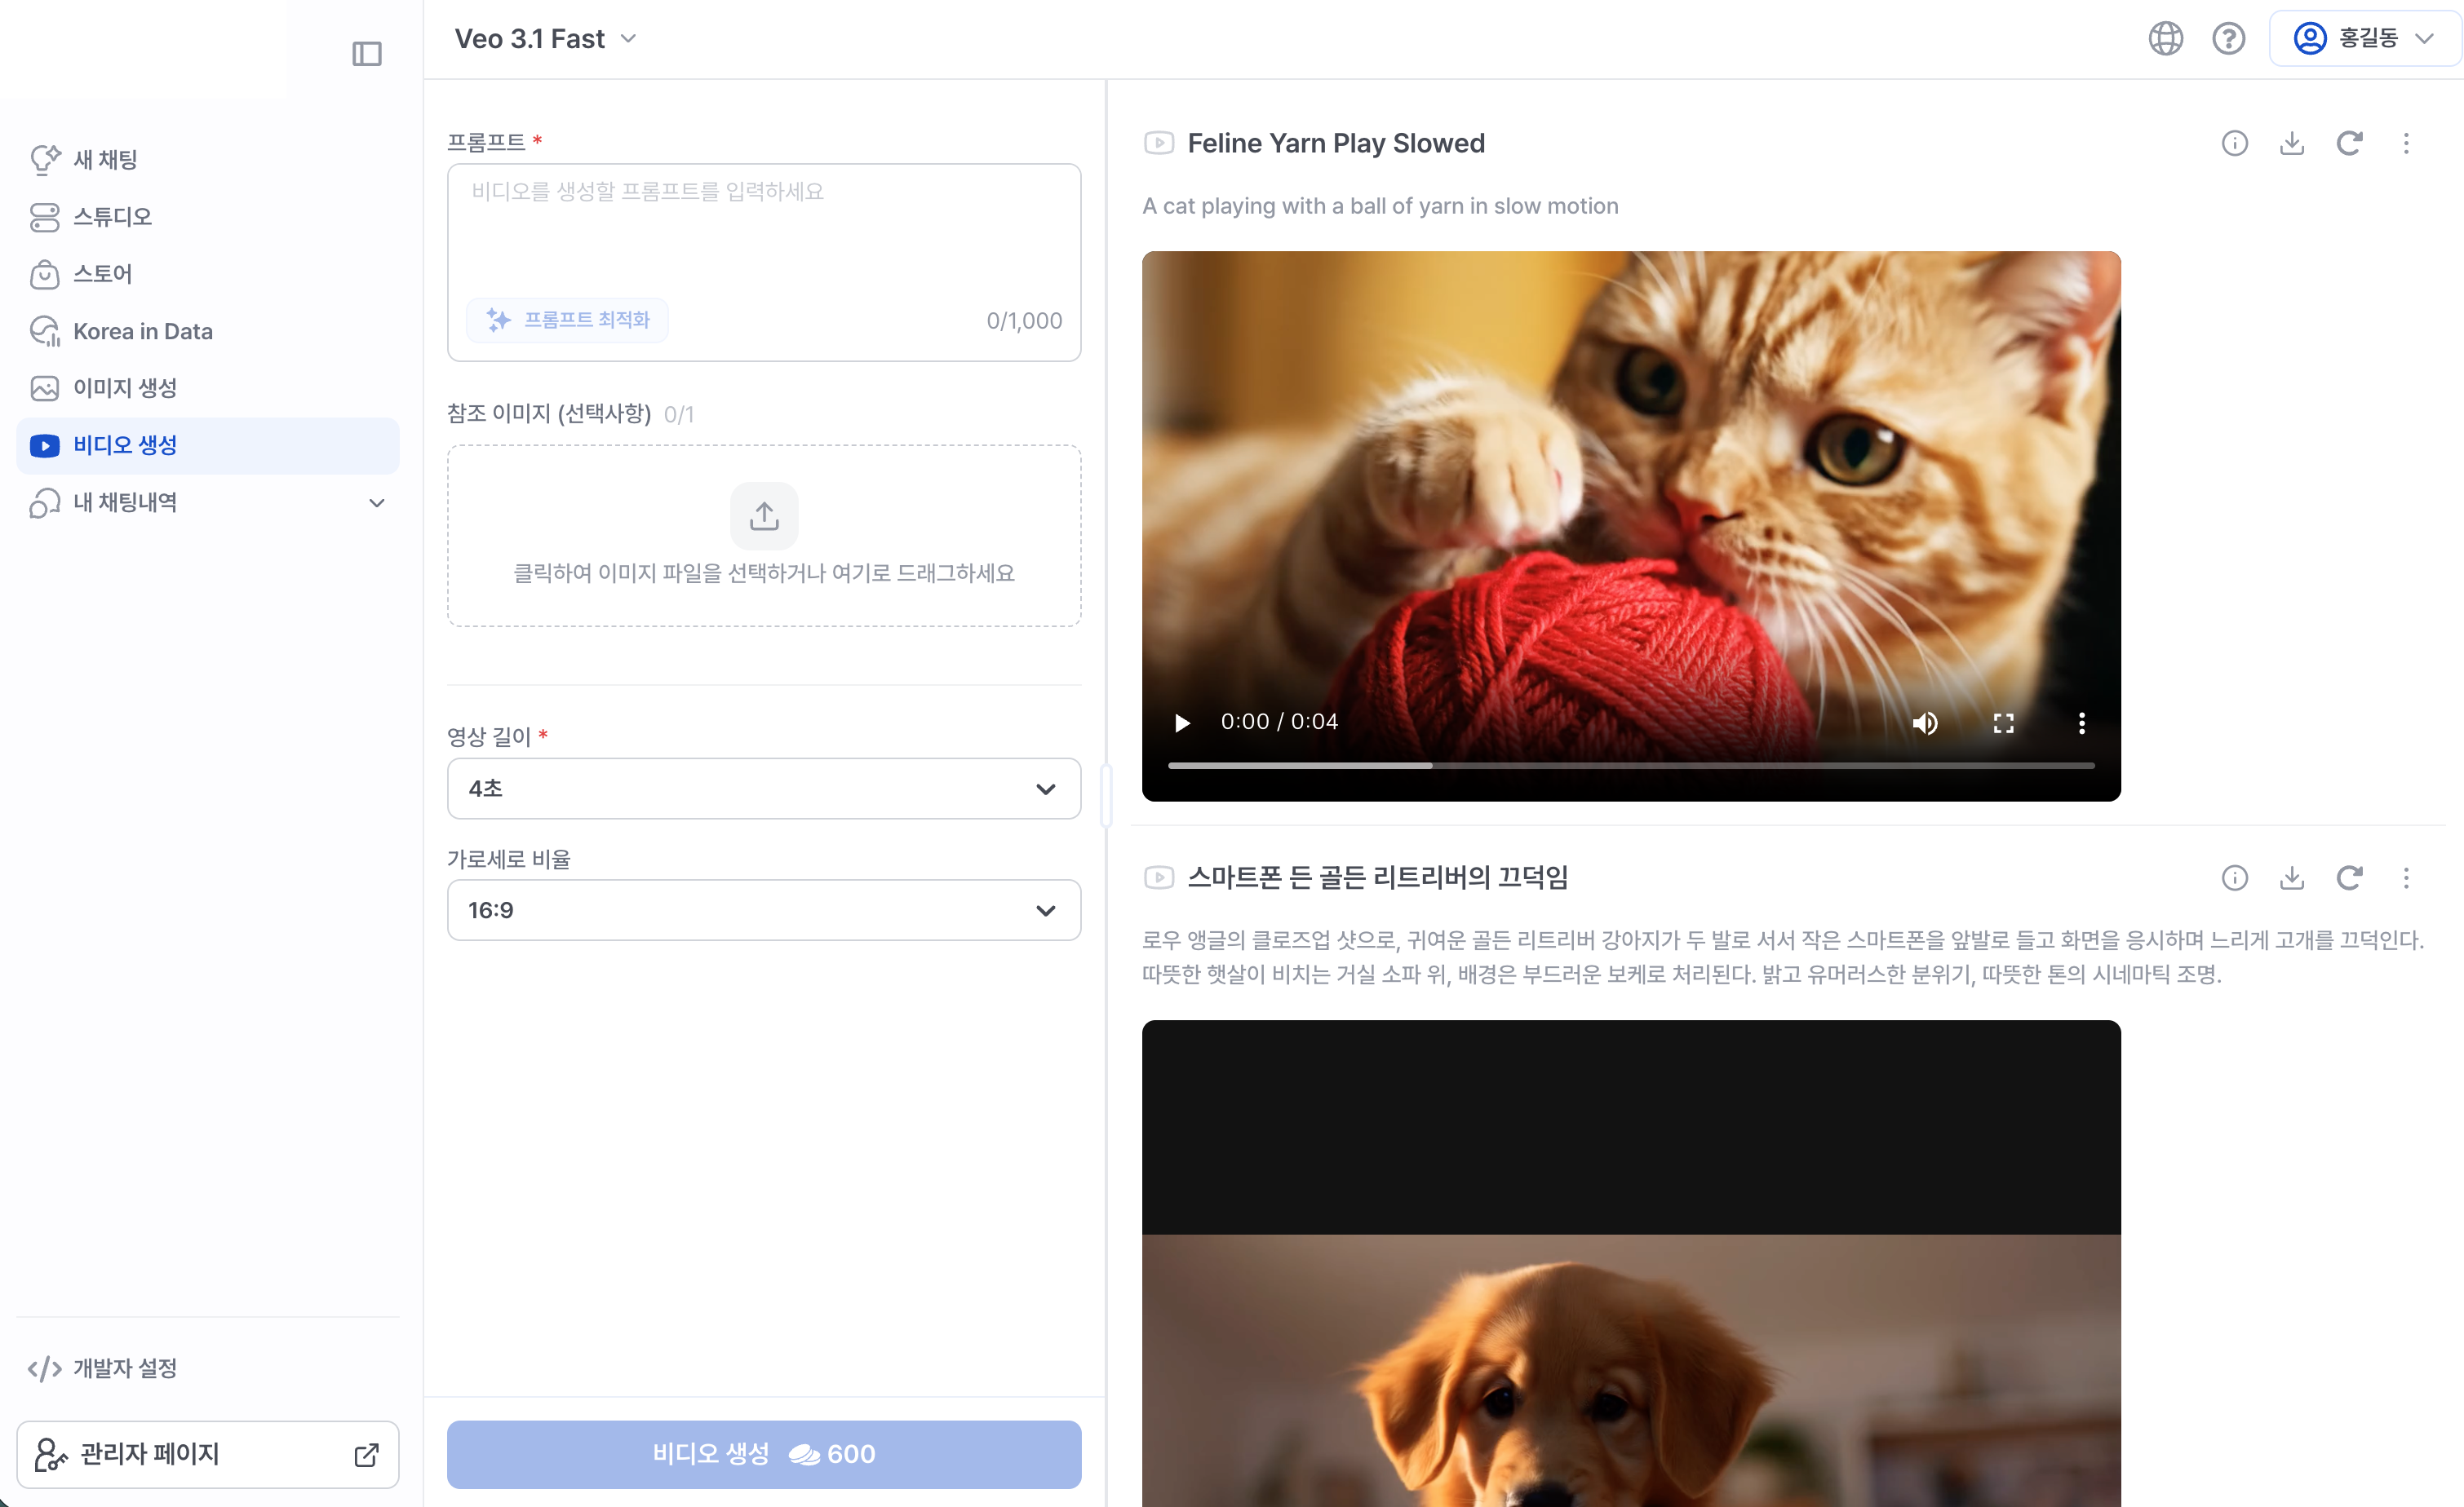This screenshot has width=2464, height=1507.
Task: Regenerate the Feline Yarn Play Slowed video
Action: (x=2349, y=144)
